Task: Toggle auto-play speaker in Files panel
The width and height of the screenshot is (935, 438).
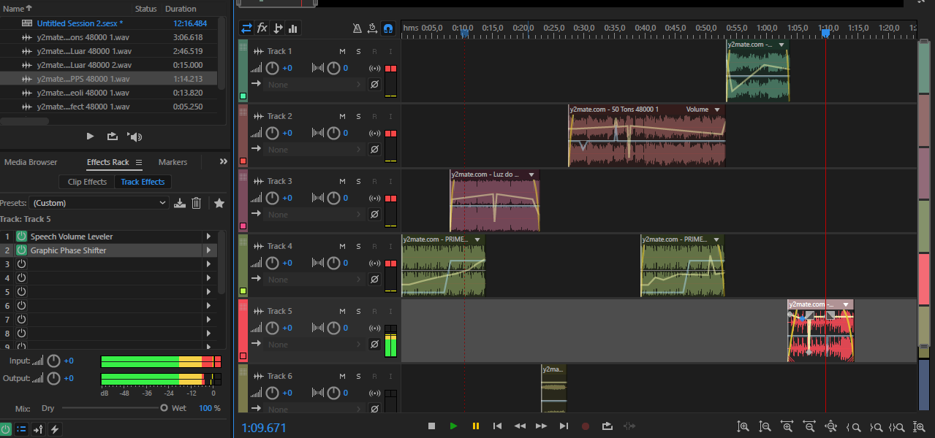Action: tap(135, 136)
